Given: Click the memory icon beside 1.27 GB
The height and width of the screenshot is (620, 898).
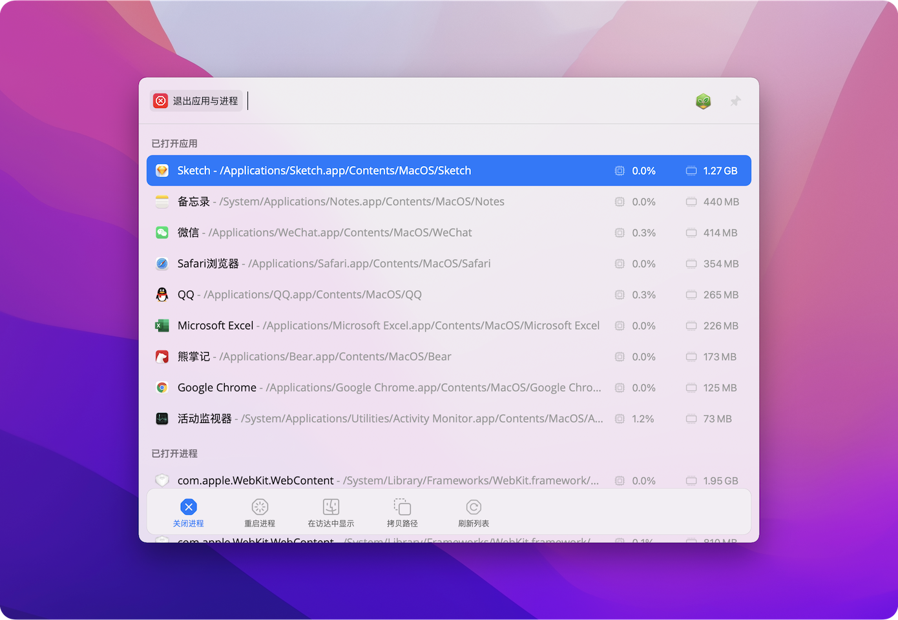Looking at the screenshot, I should (691, 170).
